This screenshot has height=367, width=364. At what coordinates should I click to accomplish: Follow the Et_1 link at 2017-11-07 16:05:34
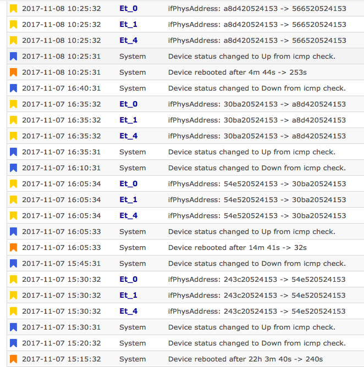click(x=128, y=199)
